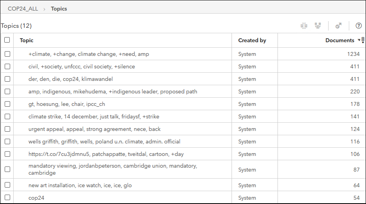Select checkbox for civil society topic
The height and width of the screenshot is (204, 366).
point(7,67)
